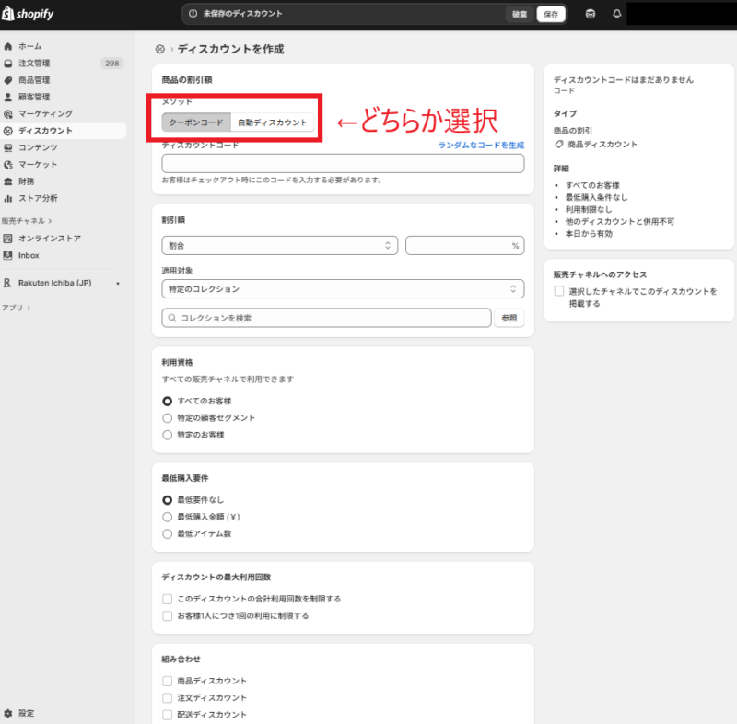Expand the 販売チャネル sidebar section
Viewport: 737px width, 724px height.
tap(26, 221)
